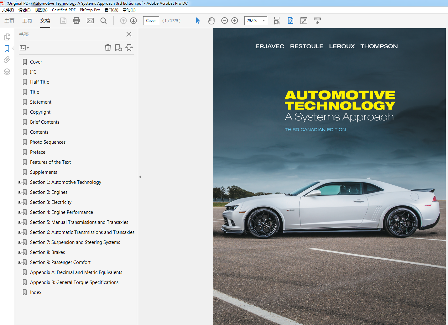Zoom out with minus icon
The width and height of the screenshot is (448, 325).
[224, 21]
